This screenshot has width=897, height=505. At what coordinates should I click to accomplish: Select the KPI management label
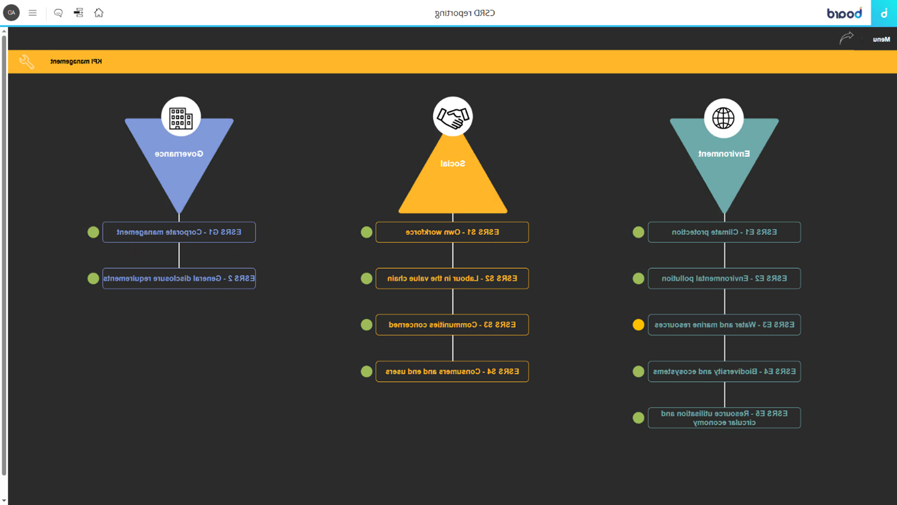(x=76, y=62)
